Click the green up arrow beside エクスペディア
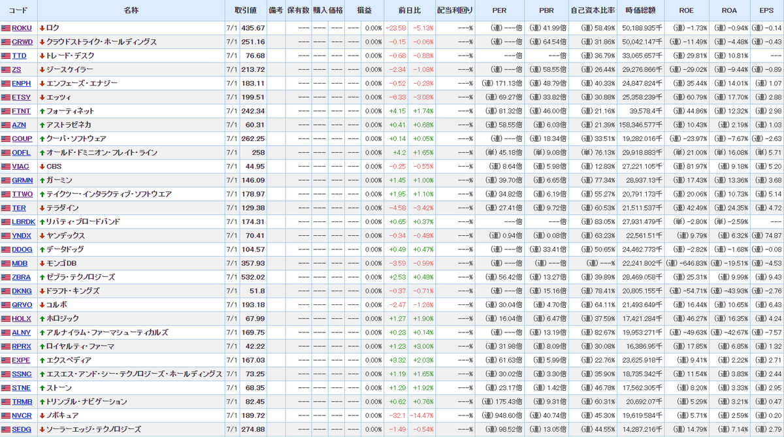784x437 pixels. [42, 360]
